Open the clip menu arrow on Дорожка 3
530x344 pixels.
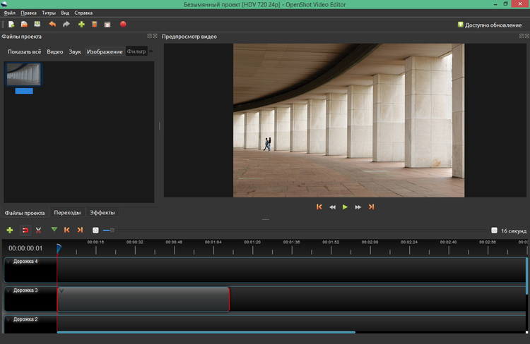click(x=61, y=290)
